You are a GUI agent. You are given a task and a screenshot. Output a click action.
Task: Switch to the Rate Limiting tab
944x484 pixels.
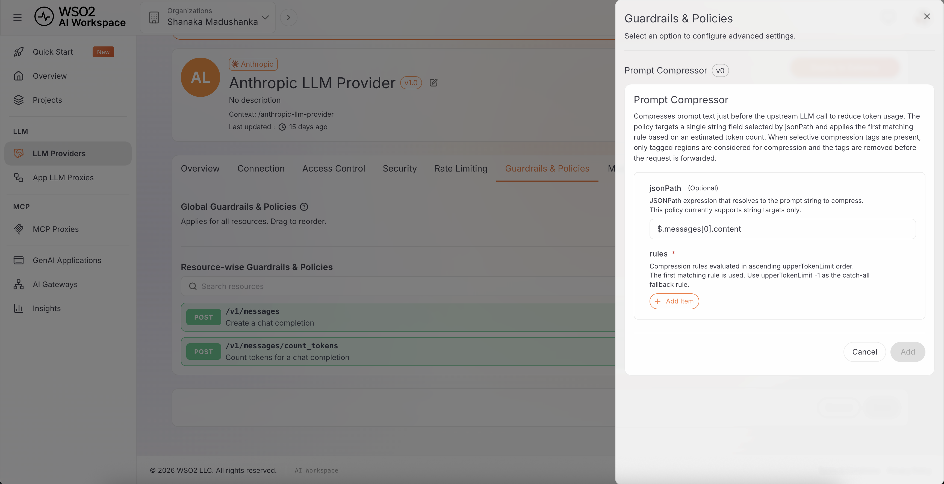click(461, 169)
